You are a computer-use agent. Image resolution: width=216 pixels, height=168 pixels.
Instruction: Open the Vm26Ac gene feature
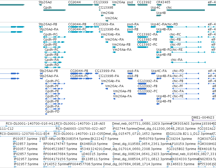click(x=107, y=21)
